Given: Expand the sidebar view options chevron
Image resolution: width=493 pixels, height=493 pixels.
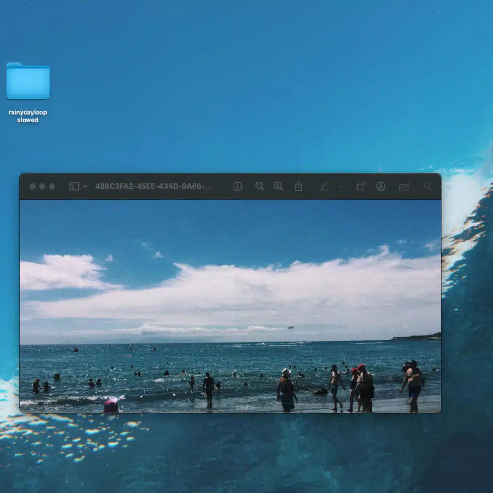Looking at the screenshot, I should pos(85,186).
